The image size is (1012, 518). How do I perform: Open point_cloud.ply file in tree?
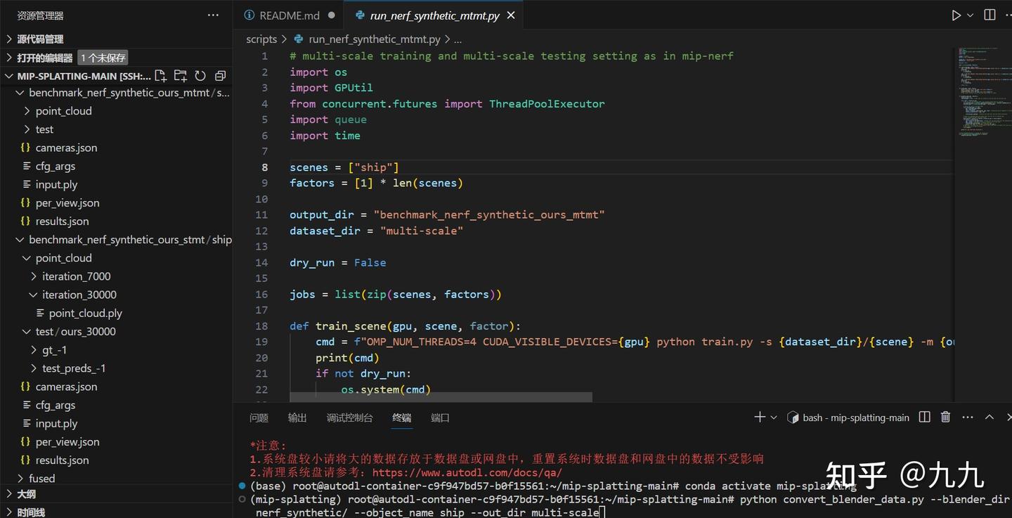pos(85,313)
